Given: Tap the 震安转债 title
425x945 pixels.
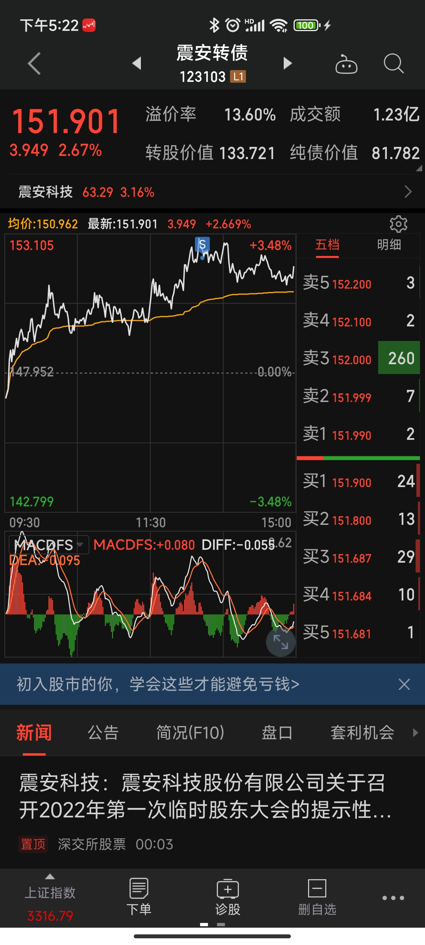Looking at the screenshot, I should pos(212,53).
